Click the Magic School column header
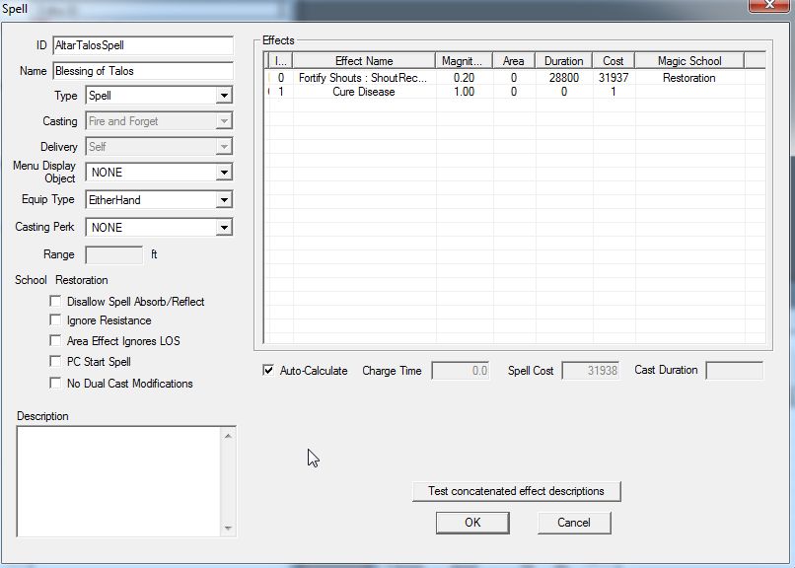The width and height of the screenshot is (795, 568). pos(689,61)
